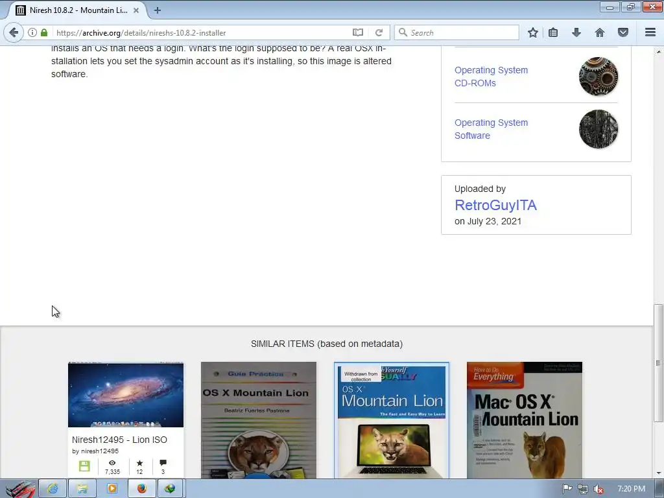Click the page vertical scrollbar thumb
The width and height of the screenshot is (664, 498).
pos(658,363)
